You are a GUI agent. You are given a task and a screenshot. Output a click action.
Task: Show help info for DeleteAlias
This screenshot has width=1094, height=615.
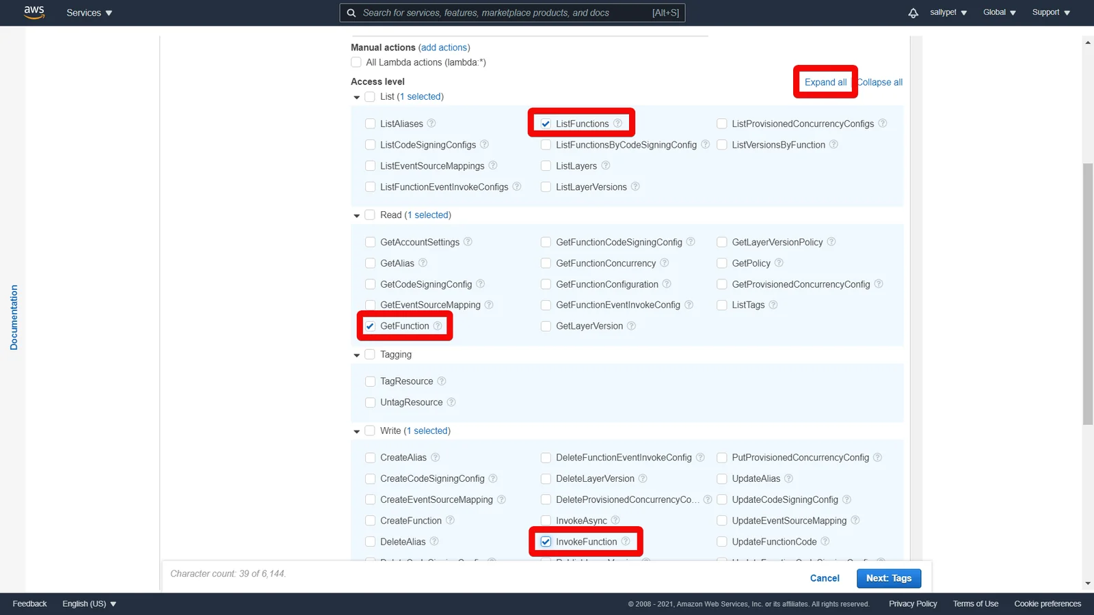point(434,542)
